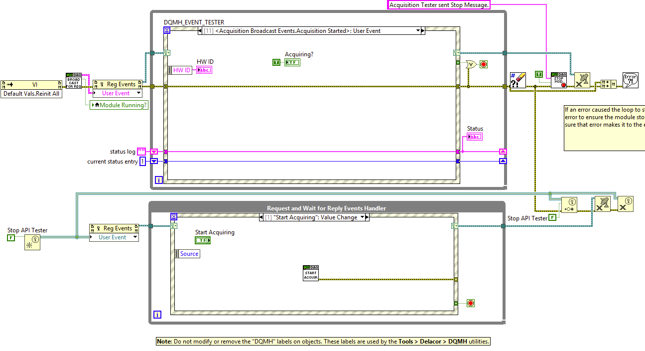Go to next case of Start Acquiring event structure
Screen dimensions: 645x351
tap(368, 217)
